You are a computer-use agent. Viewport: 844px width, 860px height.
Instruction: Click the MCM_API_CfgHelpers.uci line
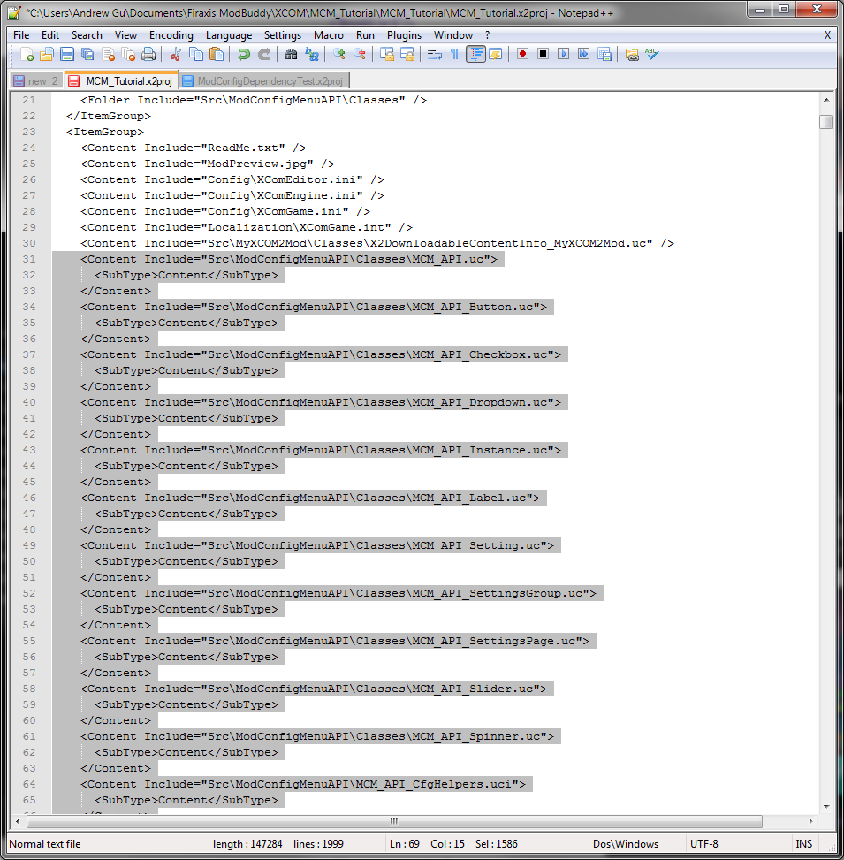pos(303,784)
